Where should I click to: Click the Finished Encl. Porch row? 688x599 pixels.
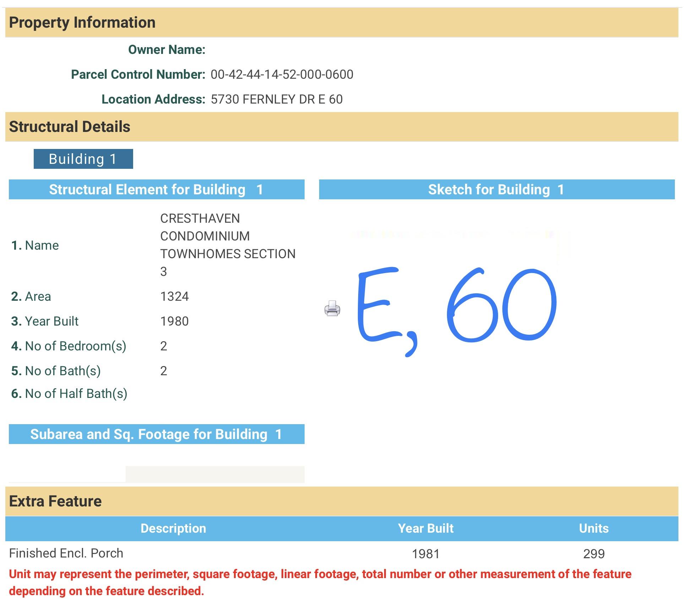[66, 553]
